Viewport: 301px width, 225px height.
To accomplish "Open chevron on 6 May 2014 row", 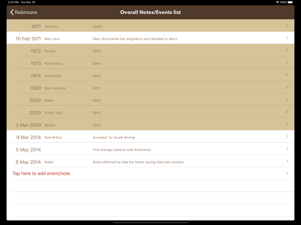I will pos(287,161).
